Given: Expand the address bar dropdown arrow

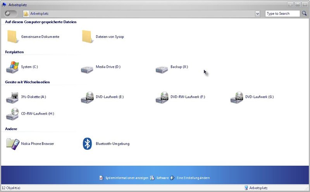Looking at the screenshot, I should (257, 14).
